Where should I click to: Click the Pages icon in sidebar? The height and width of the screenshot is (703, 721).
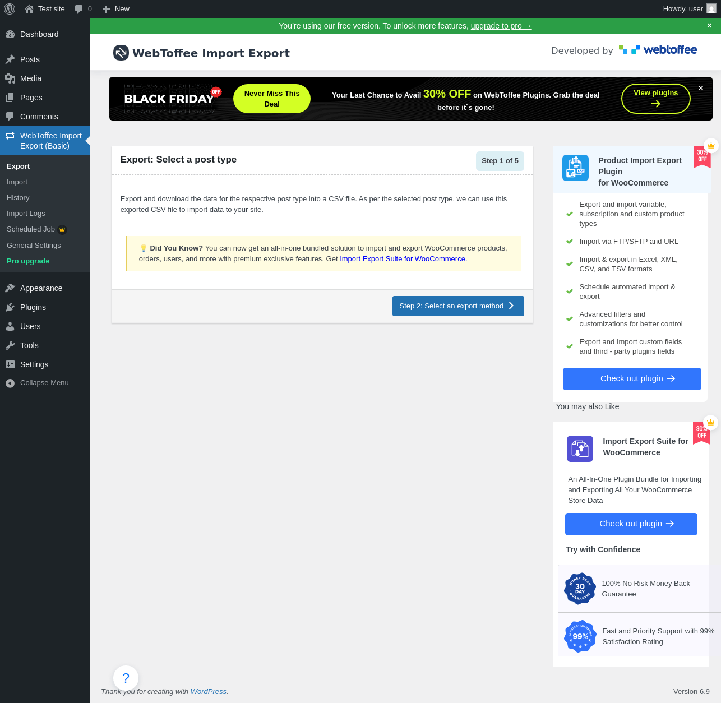10,98
